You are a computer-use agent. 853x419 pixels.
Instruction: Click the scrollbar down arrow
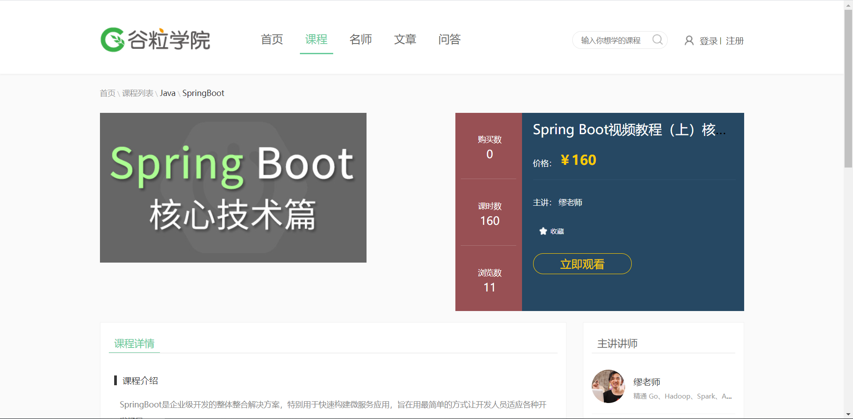[848, 415]
